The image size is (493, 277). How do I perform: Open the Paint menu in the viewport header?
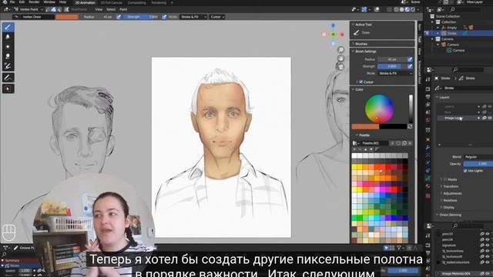tap(123, 10)
